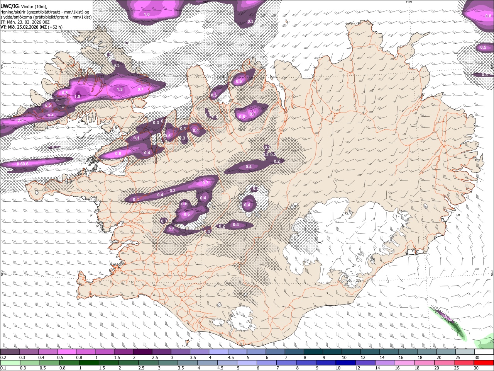Click the '0.1' label in the legend
Viewport: 494px width, 371px height.
coord(3,368)
